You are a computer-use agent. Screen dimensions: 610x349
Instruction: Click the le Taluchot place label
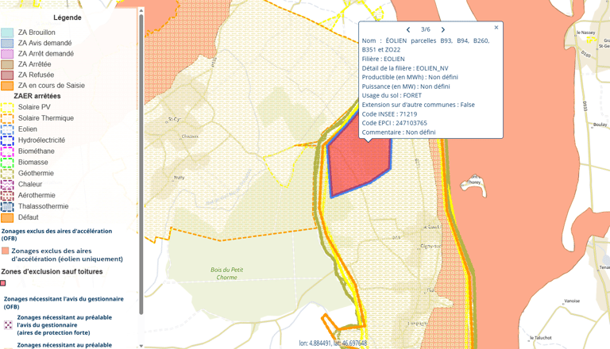[541, 338]
